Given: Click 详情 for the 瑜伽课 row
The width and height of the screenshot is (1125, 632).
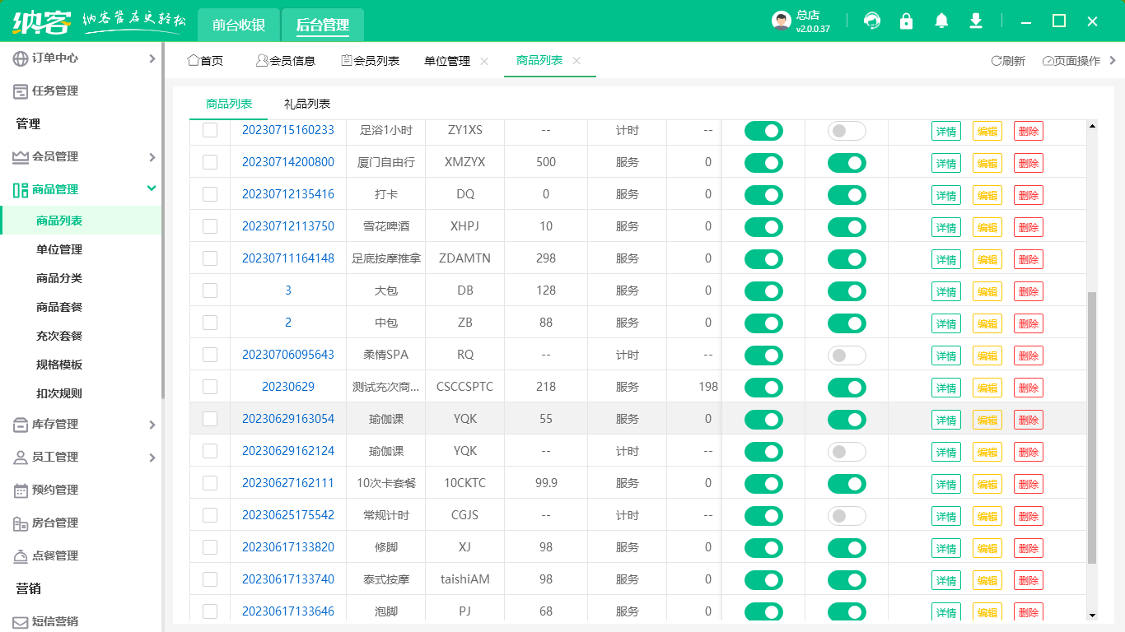Looking at the screenshot, I should point(945,420).
